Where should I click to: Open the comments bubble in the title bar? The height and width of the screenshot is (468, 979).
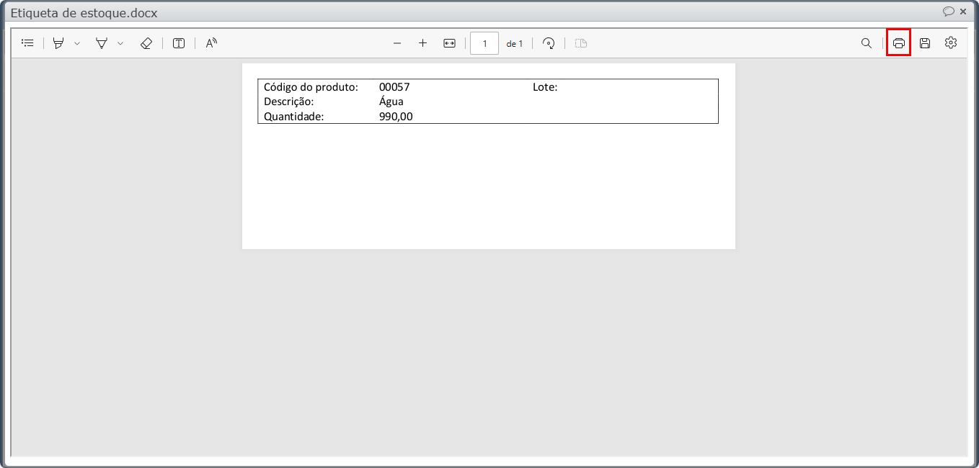pos(949,12)
